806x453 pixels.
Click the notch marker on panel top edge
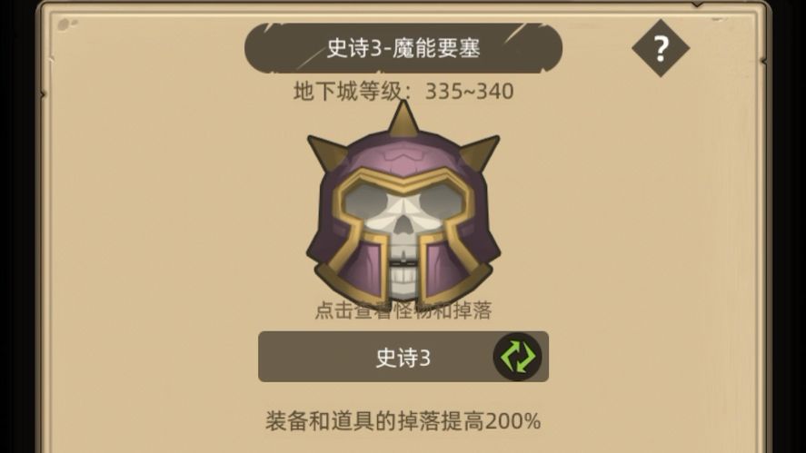697,5
